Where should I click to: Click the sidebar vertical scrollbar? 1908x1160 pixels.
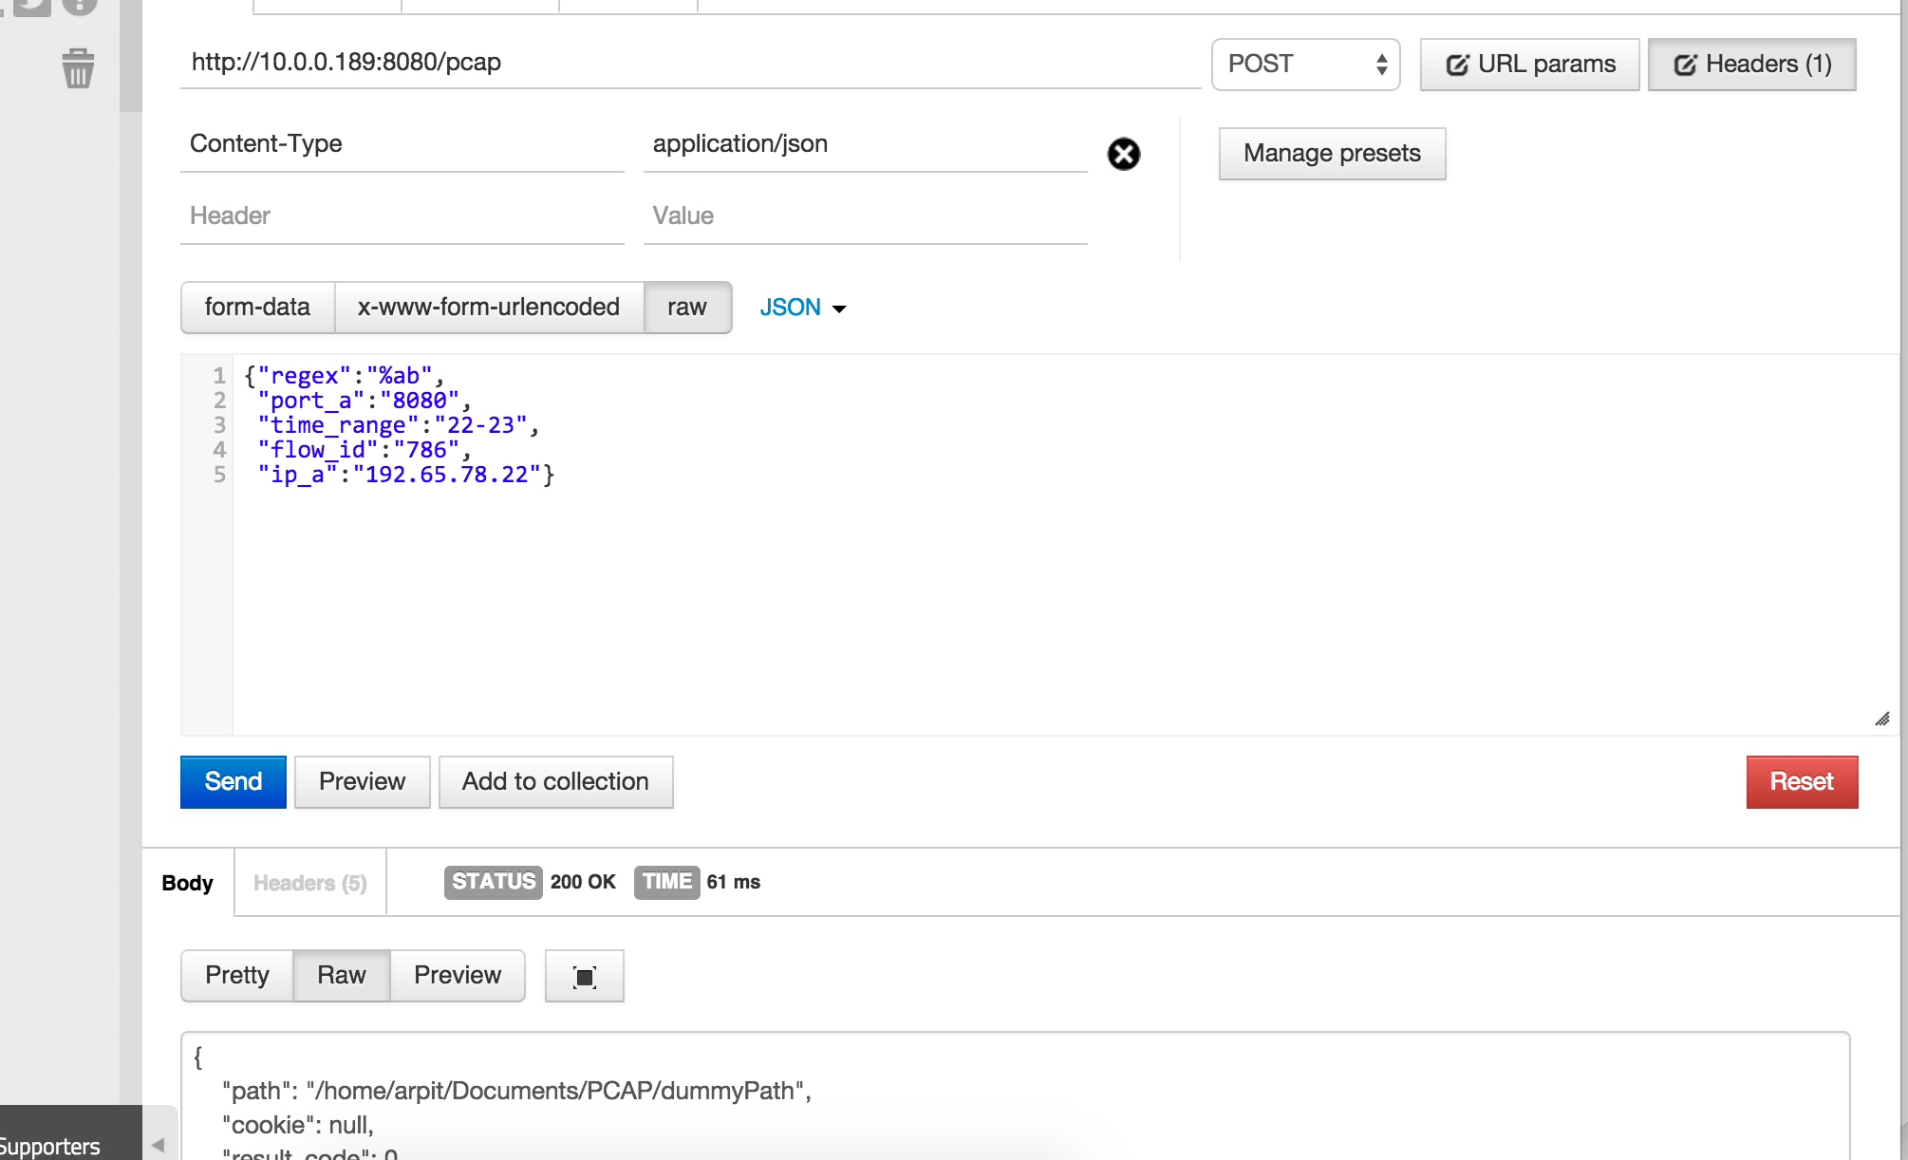point(130,57)
